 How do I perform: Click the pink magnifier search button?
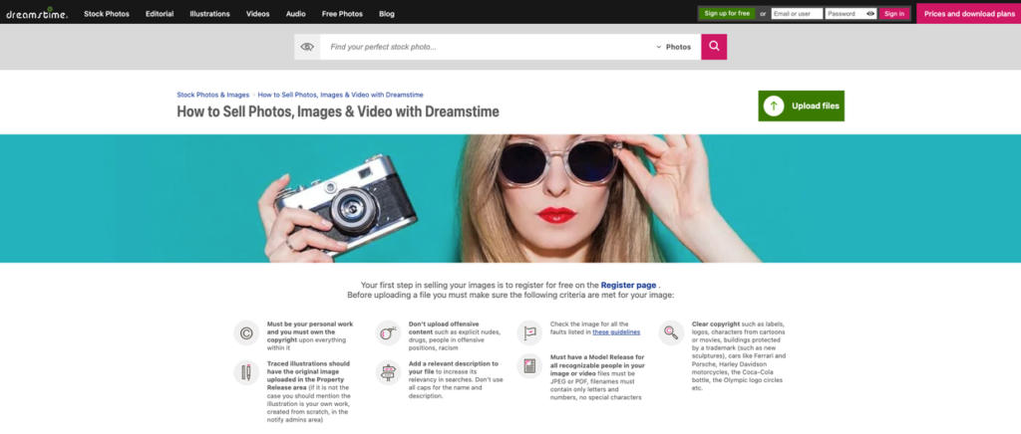point(714,47)
